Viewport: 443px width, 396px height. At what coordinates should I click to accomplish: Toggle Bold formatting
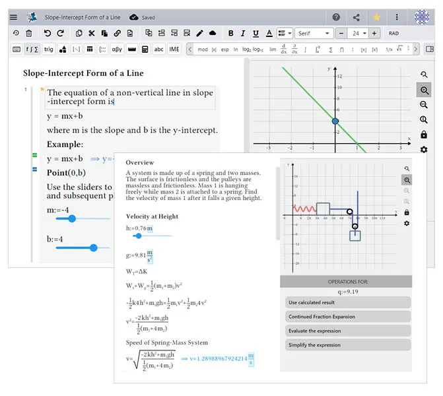click(x=231, y=33)
